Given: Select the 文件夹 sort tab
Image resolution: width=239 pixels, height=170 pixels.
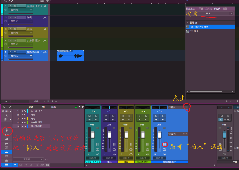Looking at the screenshot, I should click(x=209, y=9).
